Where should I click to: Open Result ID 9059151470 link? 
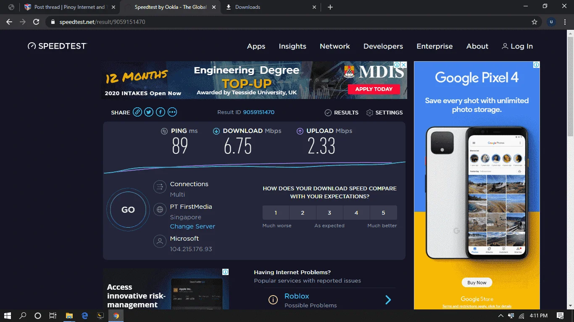point(258,112)
